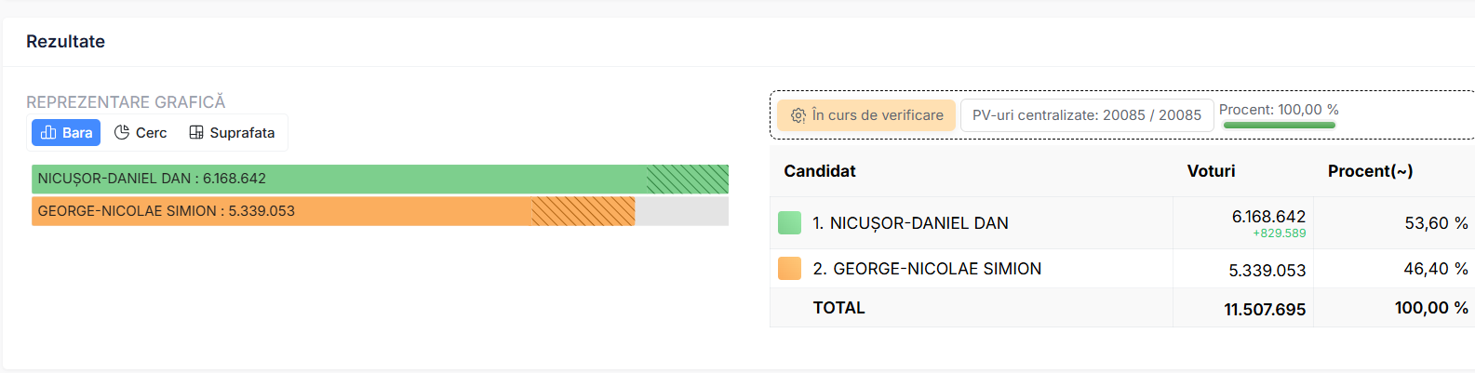
Task: Click the Candidat column header
Action: coord(820,171)
